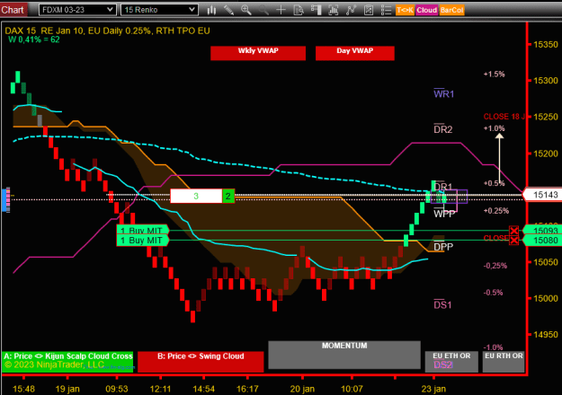Click the 19 jan date on time axis
This screenshot has width=562, height=395.
click(67, 389)
